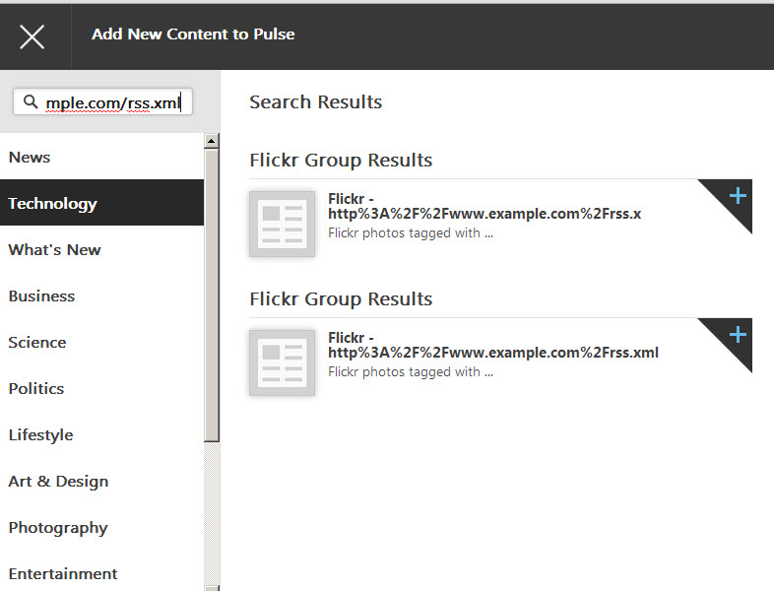
Task: Click the second Flickr rss.xml result title
Action: coord(493,345)
